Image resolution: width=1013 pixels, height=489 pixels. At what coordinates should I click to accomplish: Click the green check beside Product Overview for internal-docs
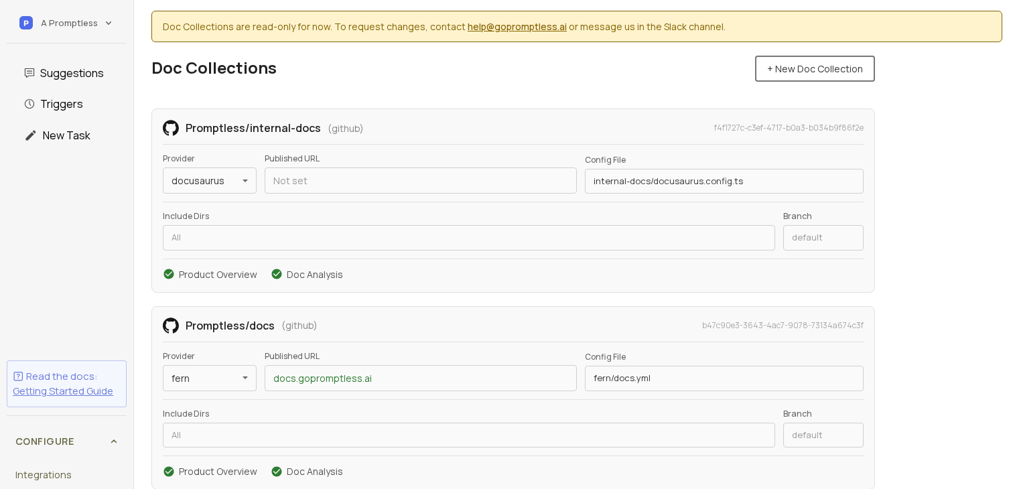(169, 274)
